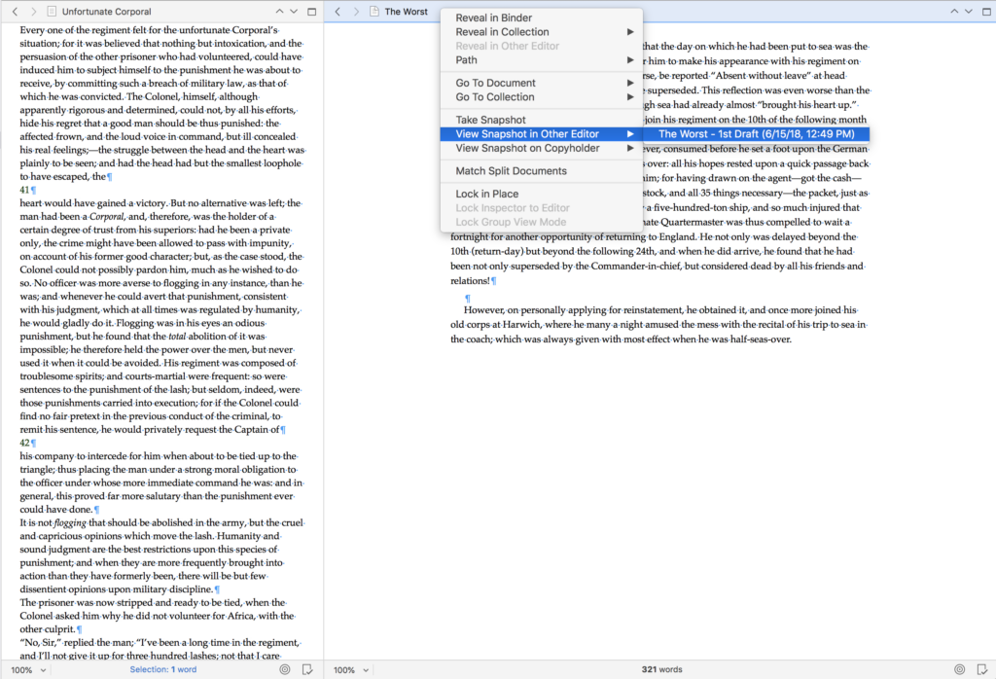This screenshot has width=996, height=679.
Task: Click The Worst document icon
Action: (x=374, y=12)
